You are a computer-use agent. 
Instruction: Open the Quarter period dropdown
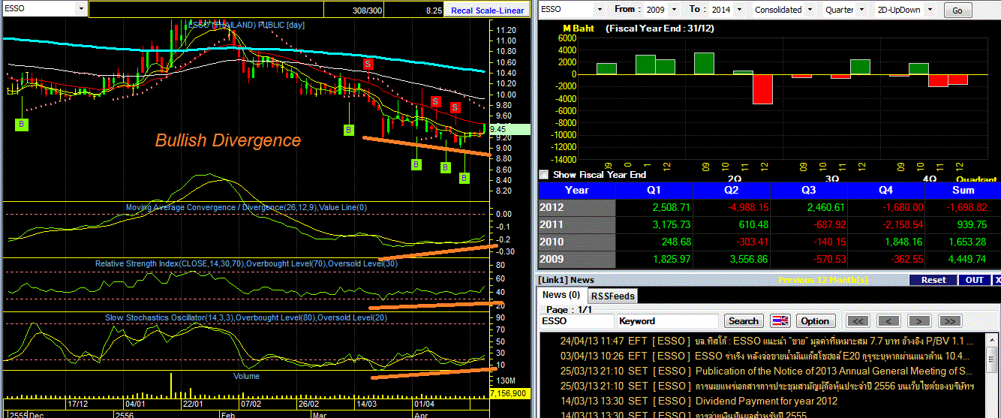point(861,10)
